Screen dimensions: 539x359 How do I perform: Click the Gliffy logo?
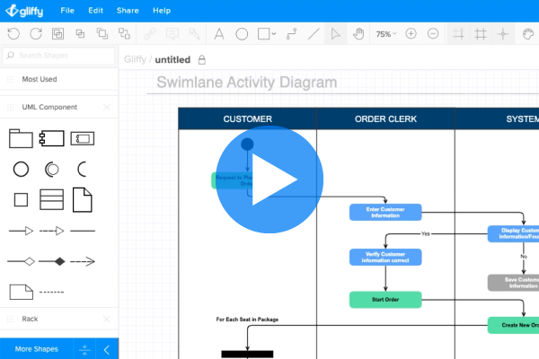(24, 11)
